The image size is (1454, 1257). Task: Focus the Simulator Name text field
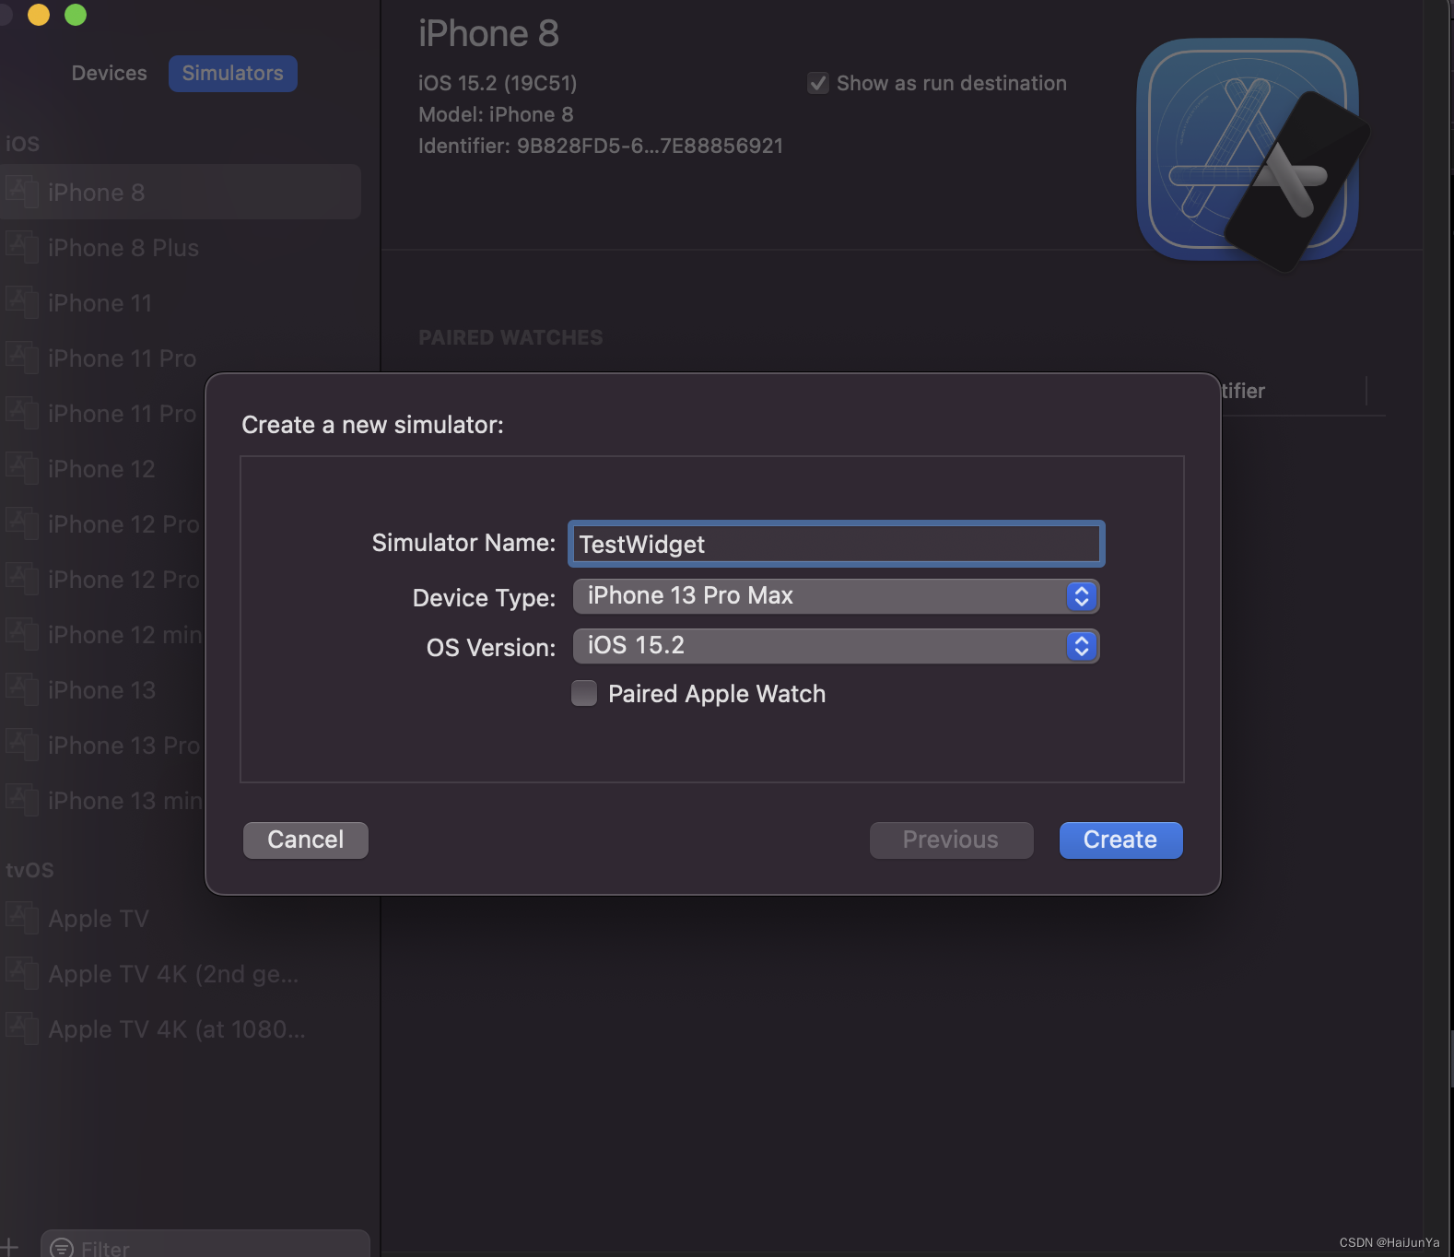pyautogui.click(x=836, y=544)
